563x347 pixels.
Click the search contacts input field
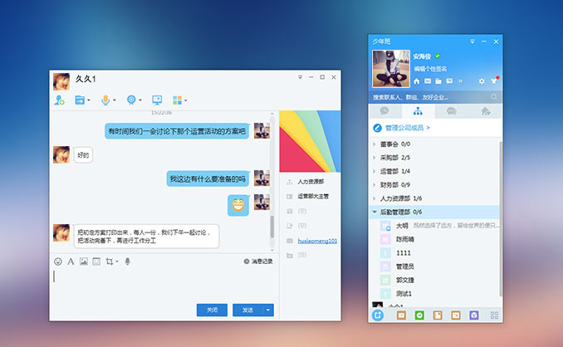tap(423, 97)
